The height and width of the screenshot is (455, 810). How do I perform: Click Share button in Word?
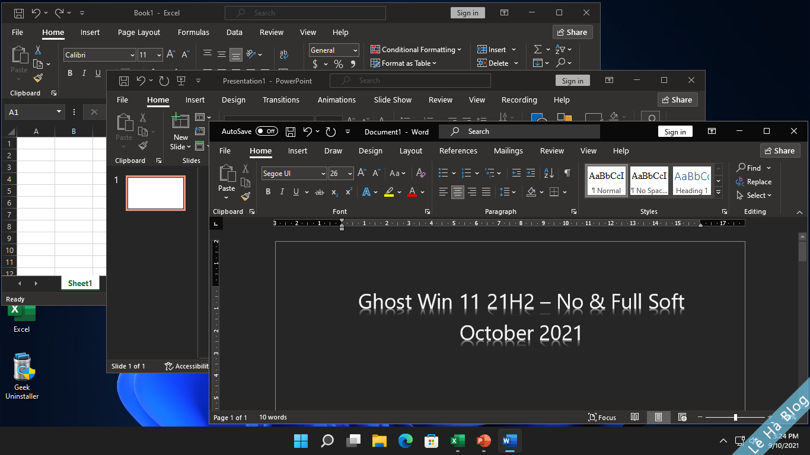click(x=780, y=150)
